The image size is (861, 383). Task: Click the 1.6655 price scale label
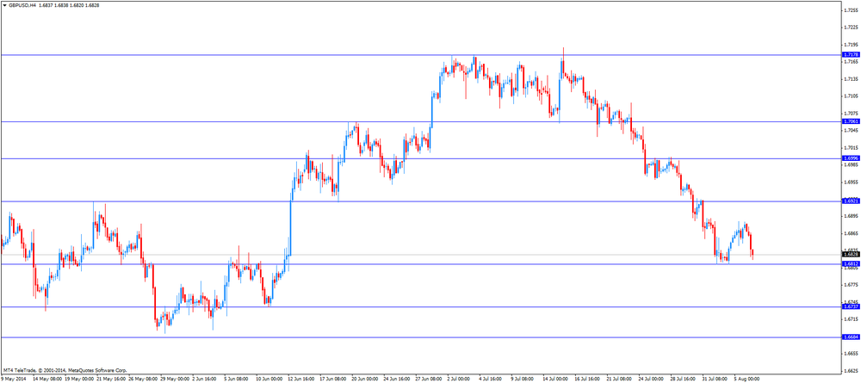coord(850,354)
